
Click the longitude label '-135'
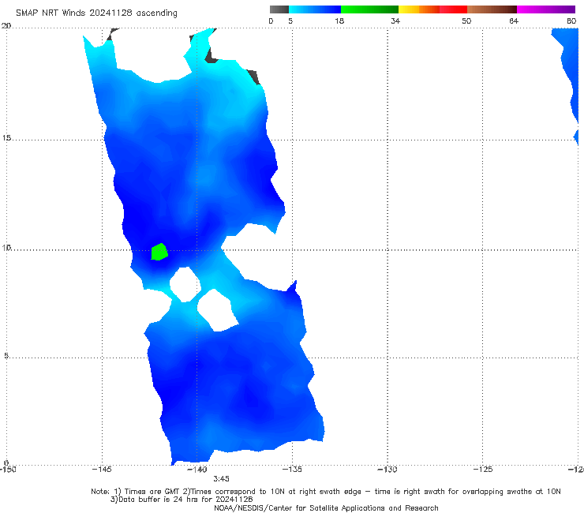click(292, 470)
